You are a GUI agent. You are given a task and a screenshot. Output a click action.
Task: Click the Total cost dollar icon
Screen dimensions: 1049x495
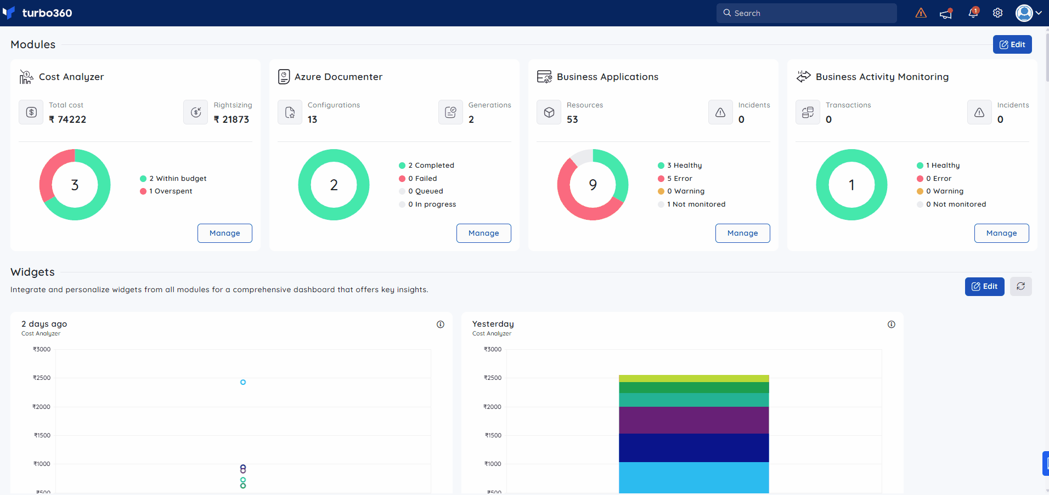[x=31, y=112]
